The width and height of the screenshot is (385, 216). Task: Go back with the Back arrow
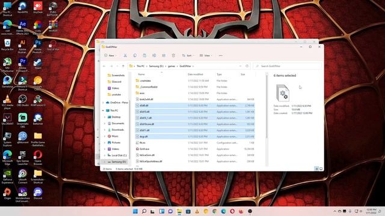tap(104, 66)
